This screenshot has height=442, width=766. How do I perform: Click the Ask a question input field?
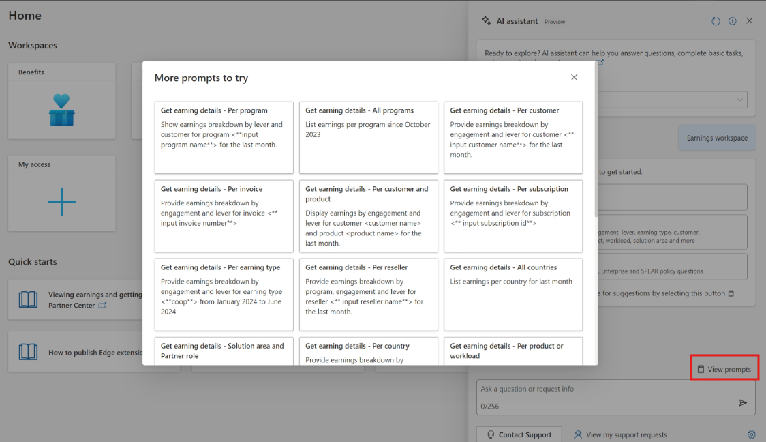607,389
